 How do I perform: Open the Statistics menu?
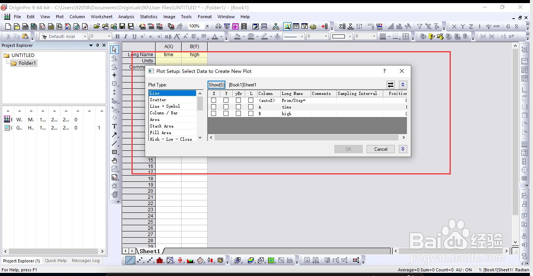pos(149,17)
